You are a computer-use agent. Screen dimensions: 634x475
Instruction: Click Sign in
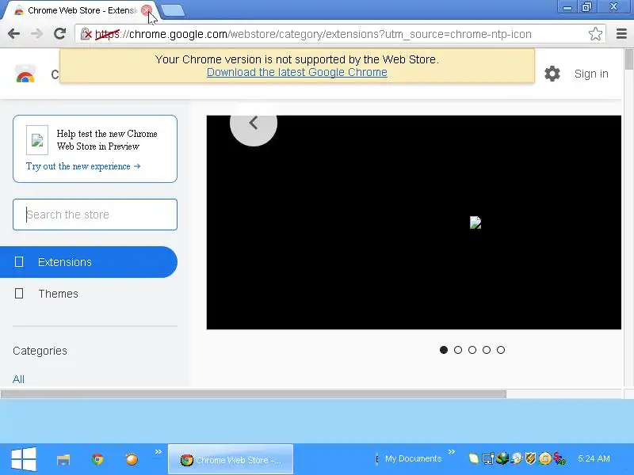click(591, 74)
